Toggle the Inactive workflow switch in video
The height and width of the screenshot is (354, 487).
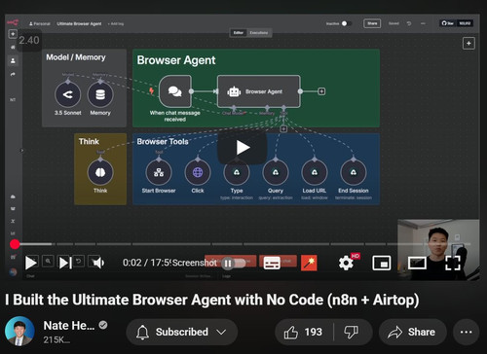pos(346,23)
